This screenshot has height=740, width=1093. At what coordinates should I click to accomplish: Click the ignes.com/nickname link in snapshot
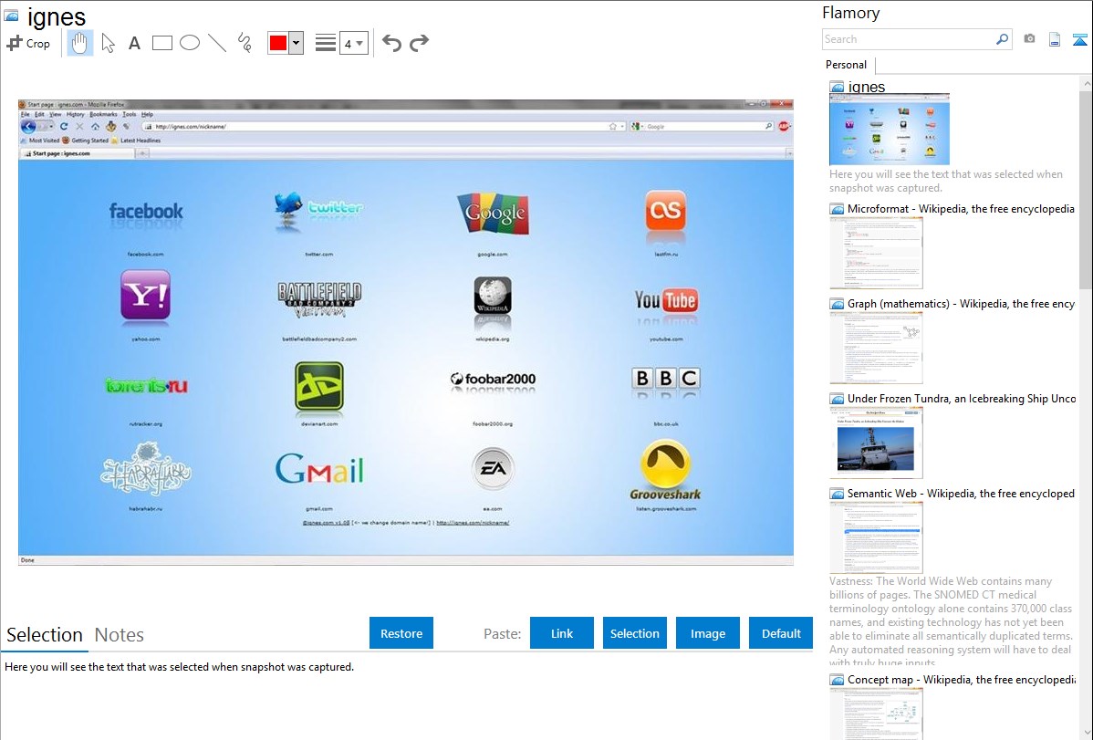click(473, 523)
